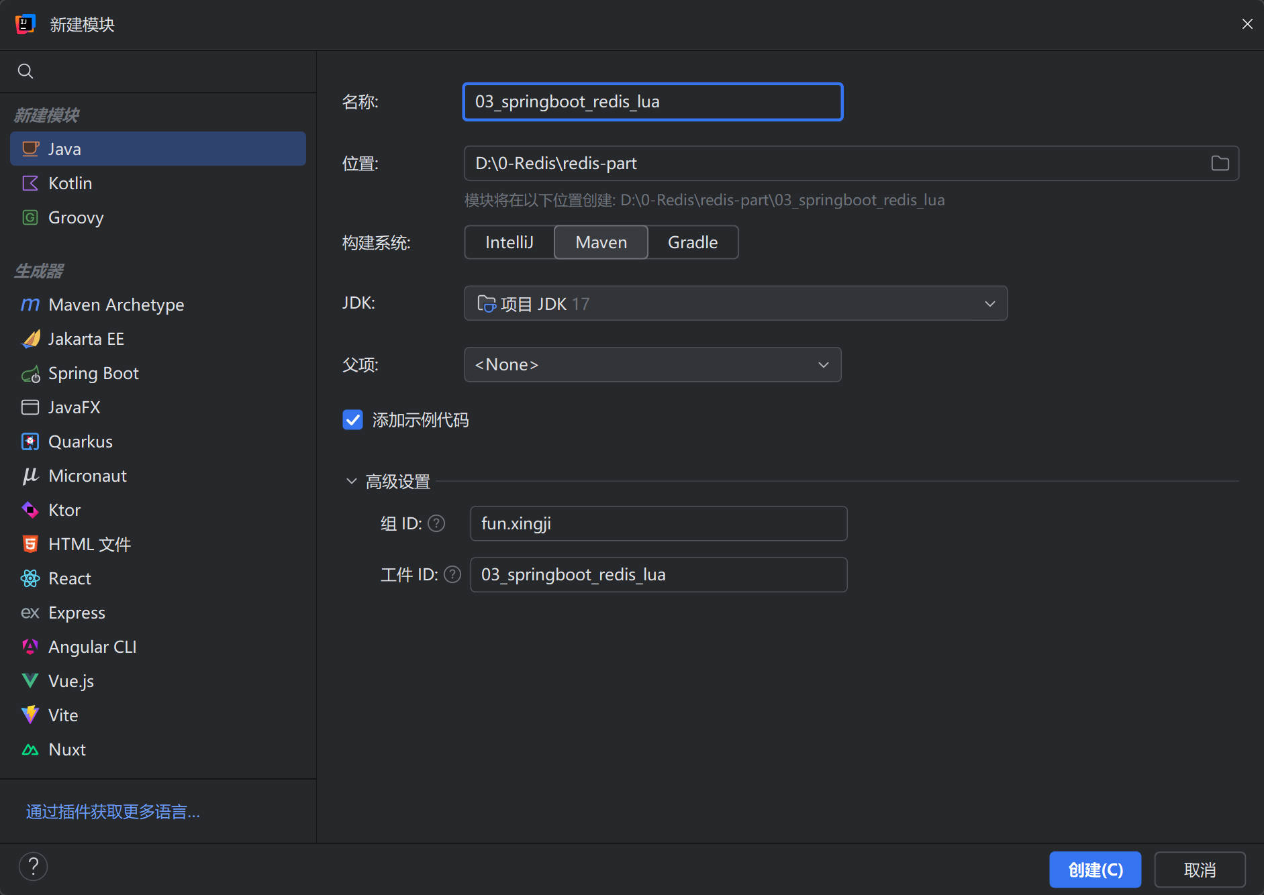Click the Angular CLI icon
The image size is (1264, 895).
coord(30,647)
